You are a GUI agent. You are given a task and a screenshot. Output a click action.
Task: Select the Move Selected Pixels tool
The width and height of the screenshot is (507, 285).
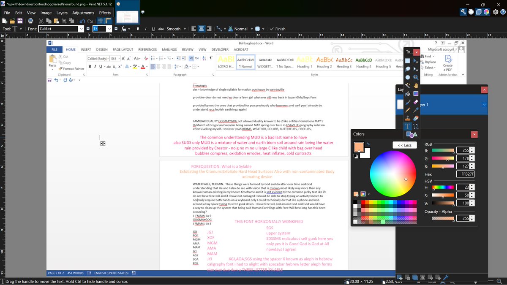[416, 60]
